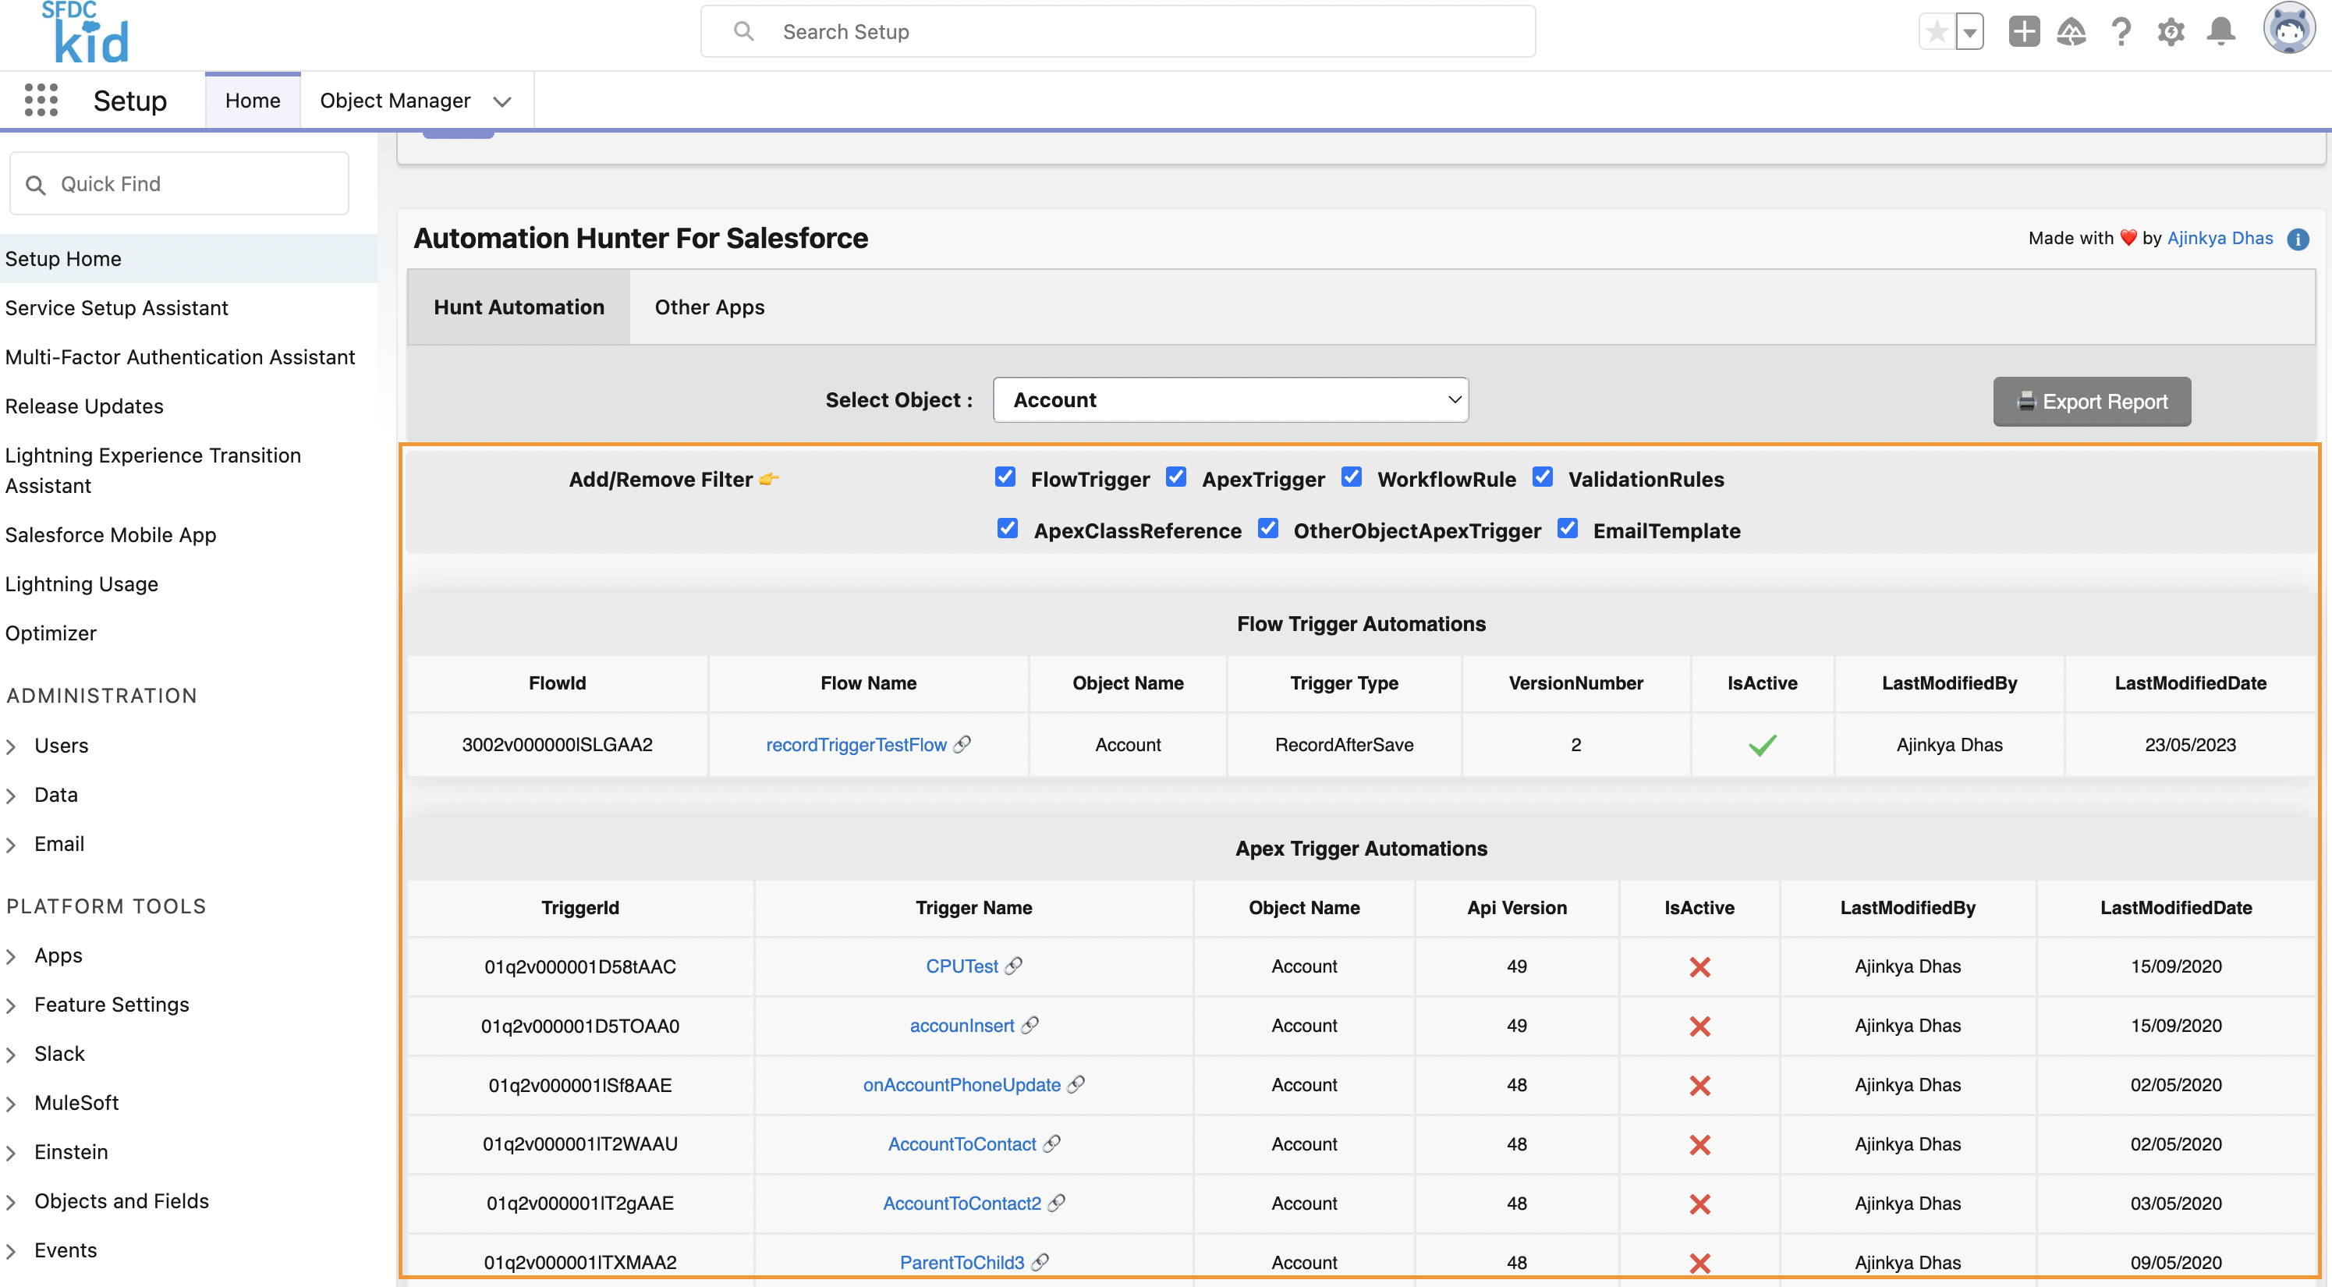
Task: Toggle the FlowTrigger filter checkbox
Action: point(1005,476)
